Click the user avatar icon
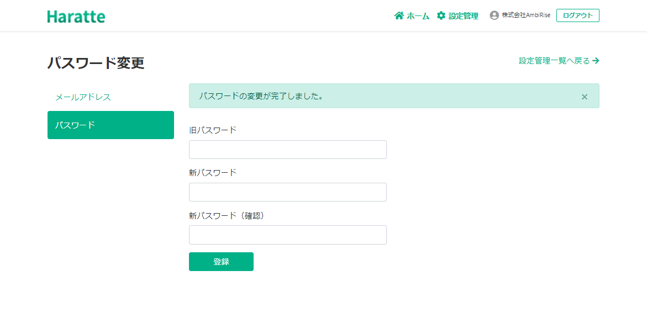This screenshot has height=313, width=647. 494,15
